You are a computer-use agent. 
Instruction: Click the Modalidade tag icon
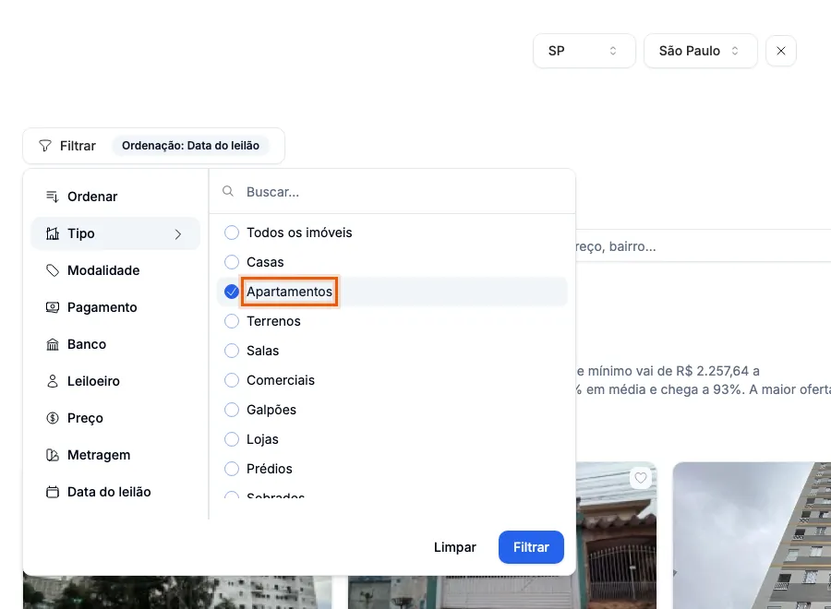52,270
